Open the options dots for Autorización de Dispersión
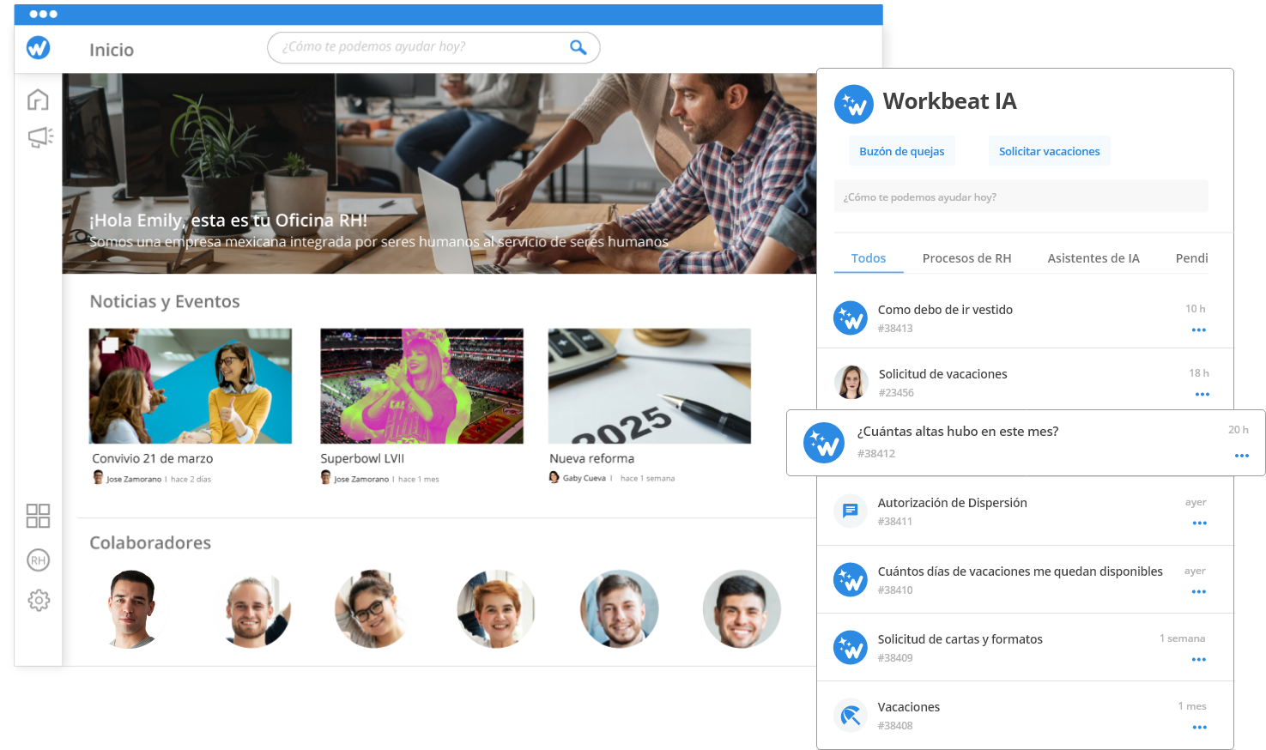The width and height of the screenshot is (1266, 750). 1200,523
